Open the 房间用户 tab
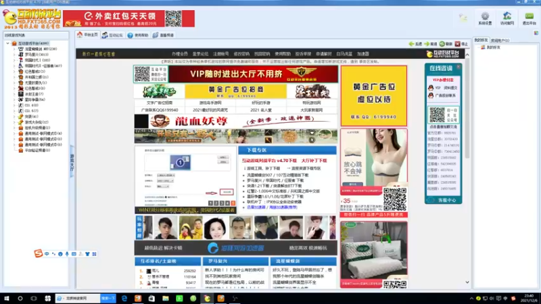Screen dimensions: 541x304 [500, 41]
